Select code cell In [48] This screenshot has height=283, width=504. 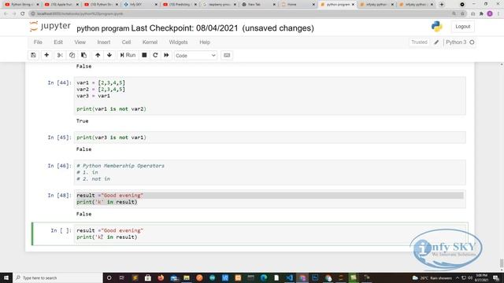270,199
